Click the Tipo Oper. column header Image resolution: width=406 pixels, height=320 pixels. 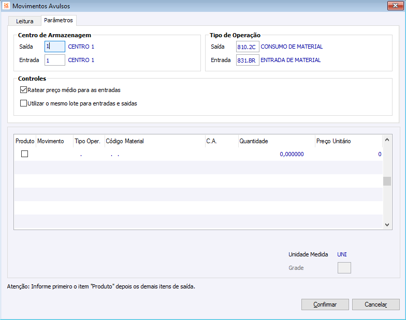tap(89, 141)
